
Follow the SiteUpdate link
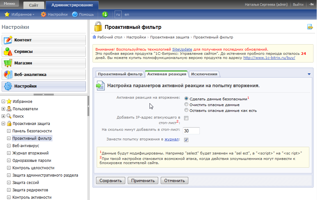pos(182,49)
